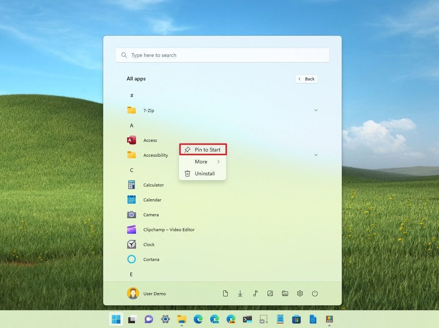Expand the Accessibility folder chevron
Image resolution: width=439 pixels, height=328 pixels.
click(x=316, y=155)
